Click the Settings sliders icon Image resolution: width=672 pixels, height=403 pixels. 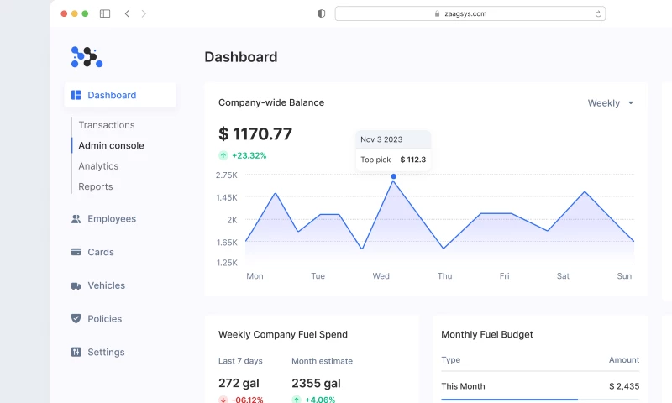pos(76,353)
